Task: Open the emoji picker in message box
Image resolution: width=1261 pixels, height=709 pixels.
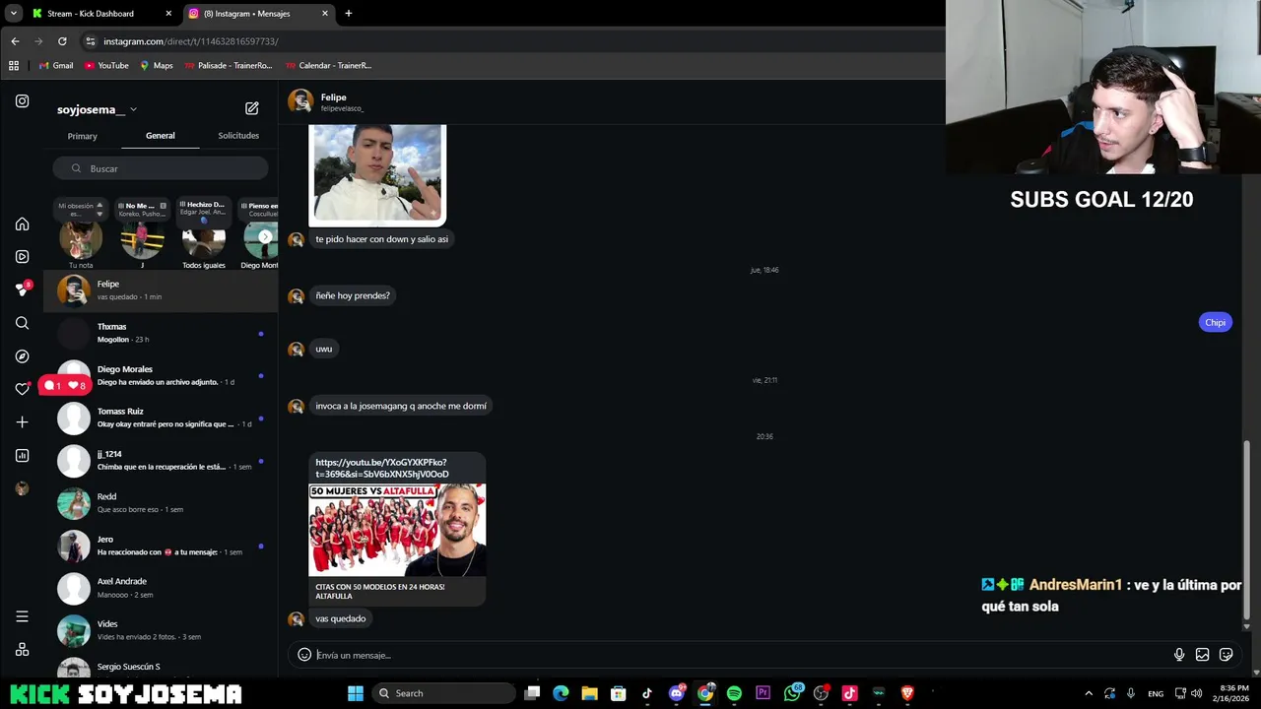Action: coord(304,655)
